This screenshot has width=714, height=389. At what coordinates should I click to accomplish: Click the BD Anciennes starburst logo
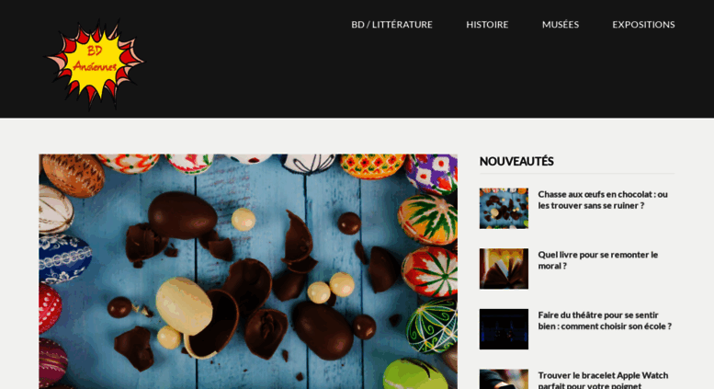click(x=95, y=63)
